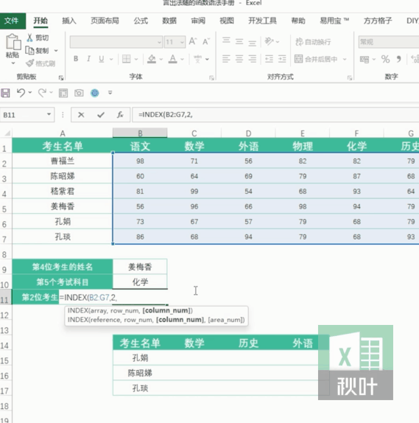Click the Save icon in quick access
The height and width of the screenshot is (423, 419).
point(5,93)
